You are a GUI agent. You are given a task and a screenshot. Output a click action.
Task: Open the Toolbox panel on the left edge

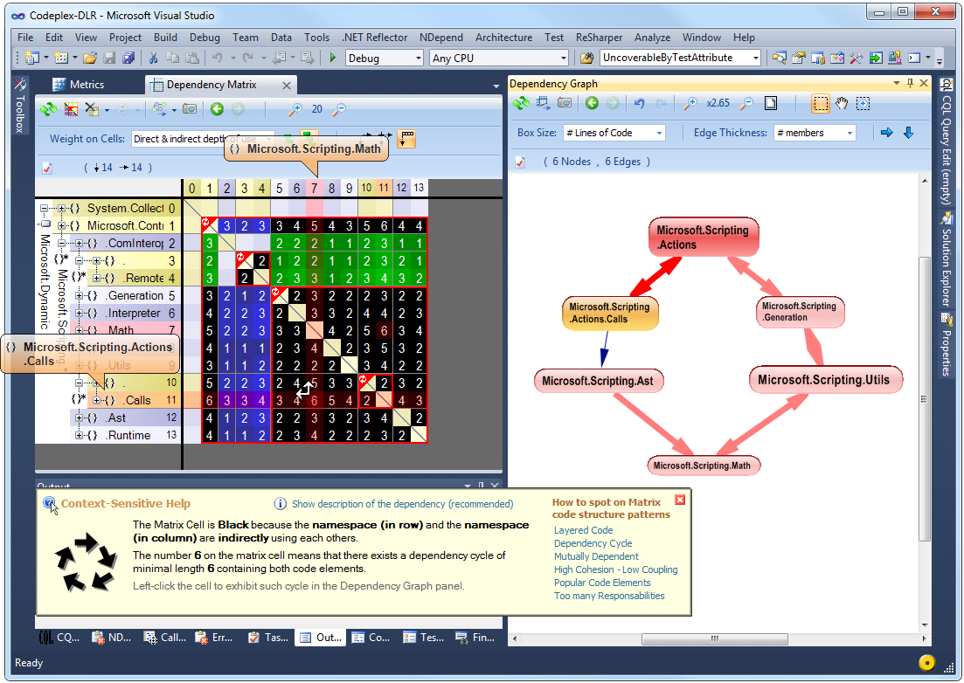(x=20, y=114)
